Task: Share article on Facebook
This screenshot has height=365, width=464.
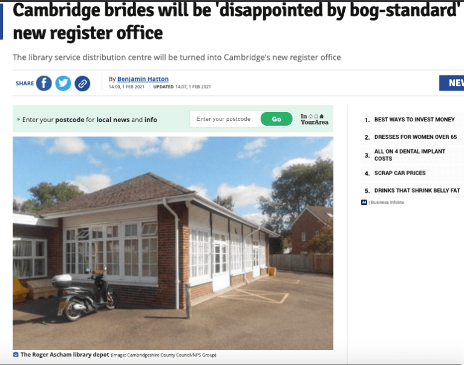Action: (44, 83)
